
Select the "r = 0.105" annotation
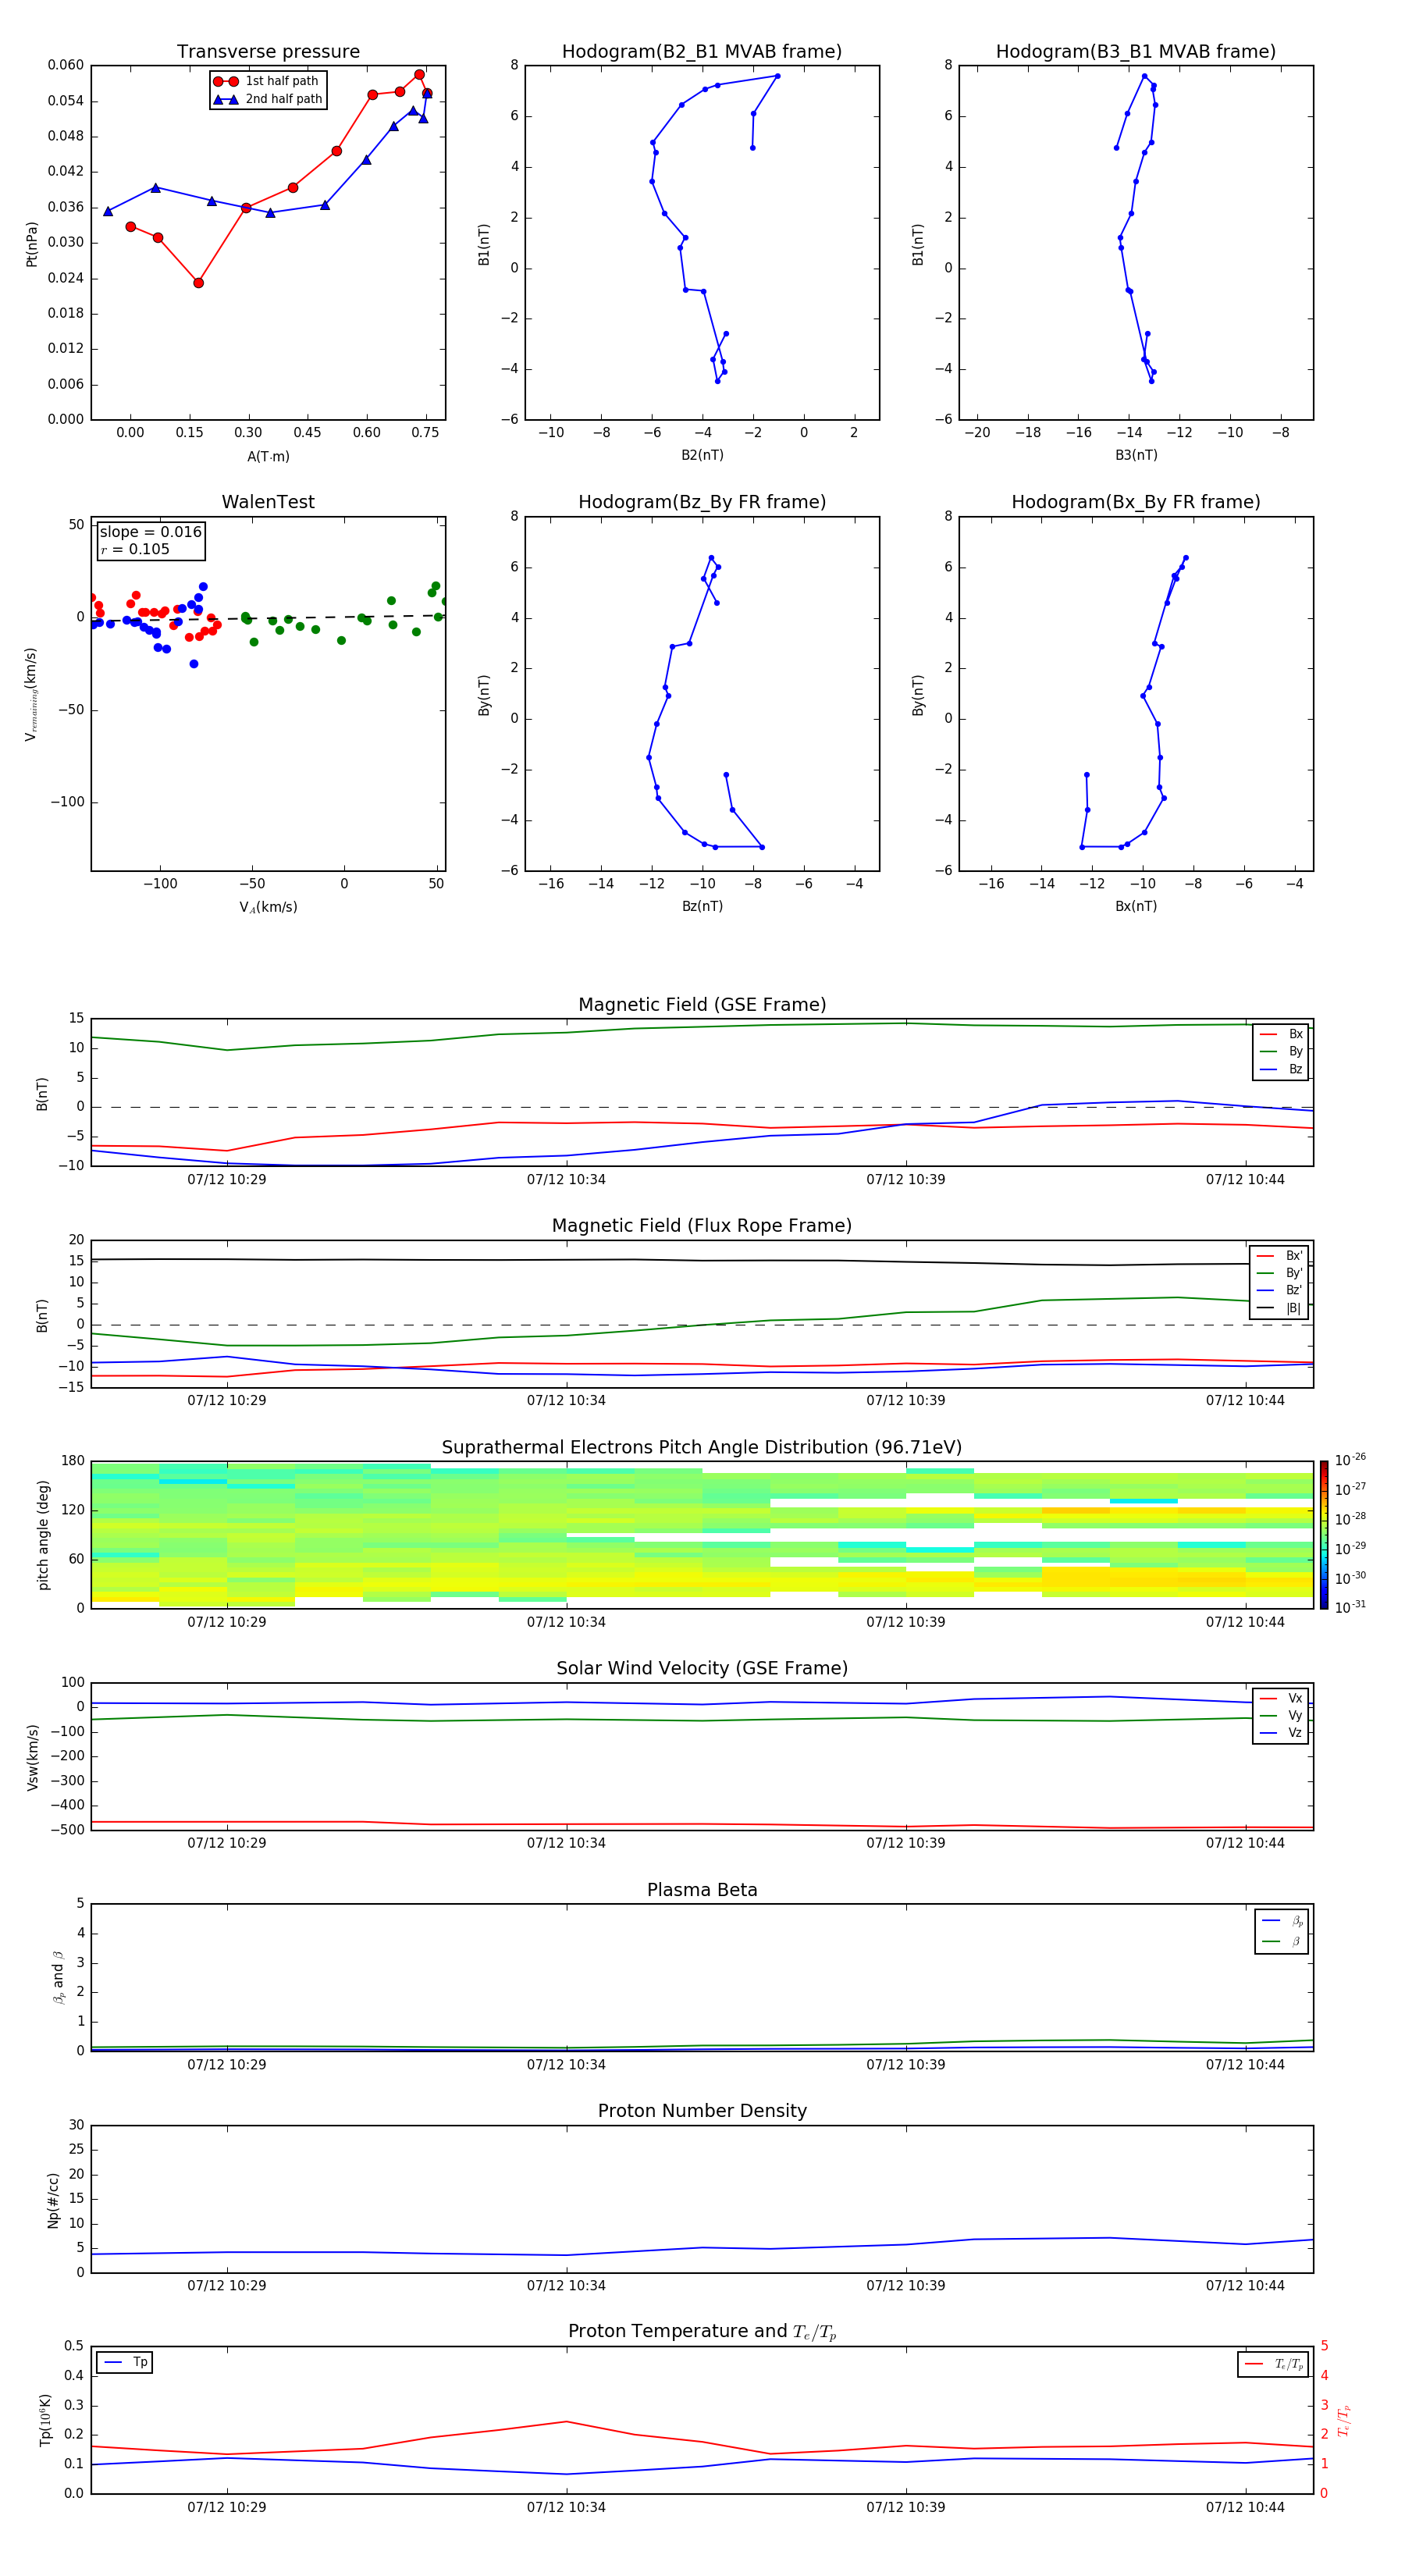(135, 550)
